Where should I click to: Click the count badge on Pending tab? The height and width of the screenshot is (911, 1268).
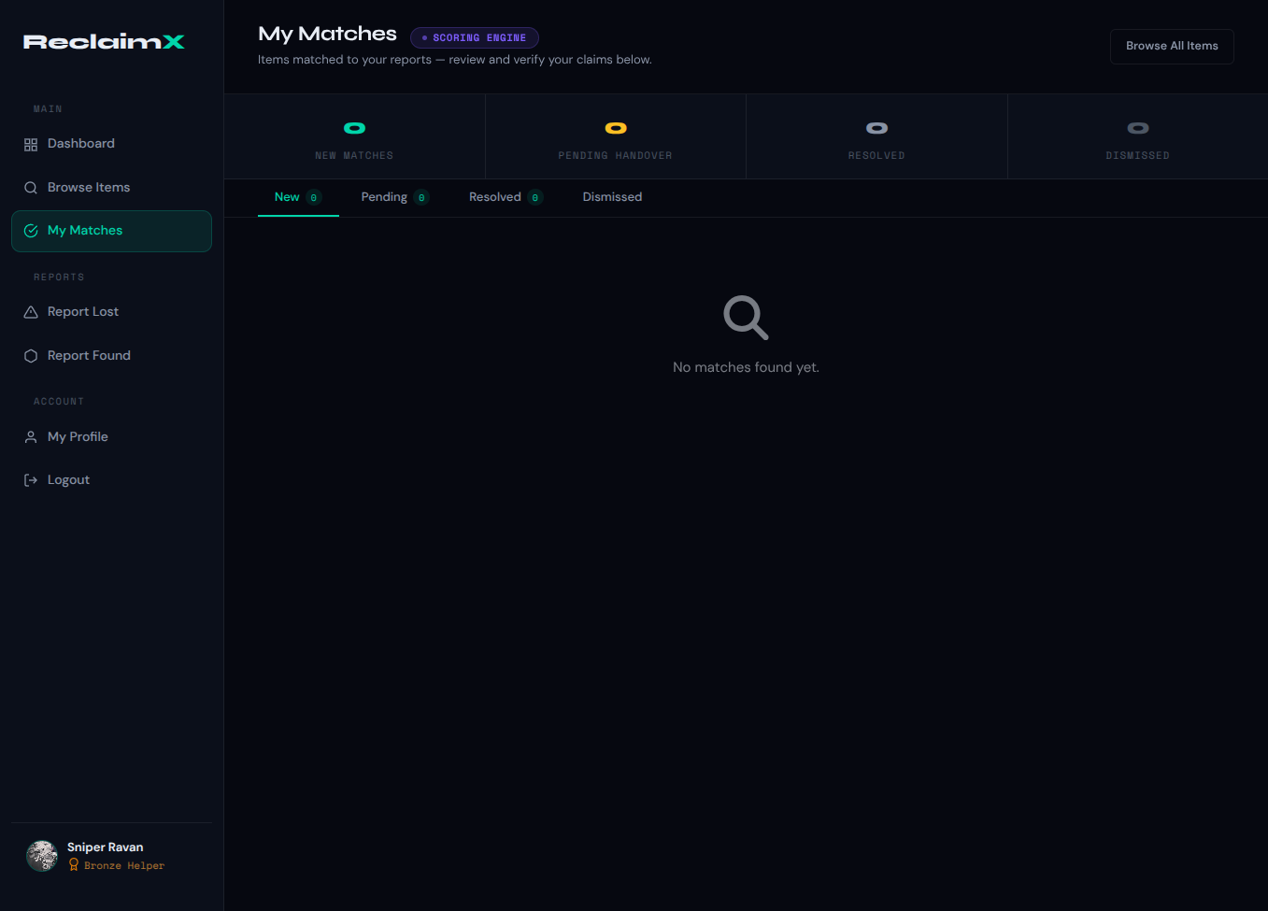[421, 197]
